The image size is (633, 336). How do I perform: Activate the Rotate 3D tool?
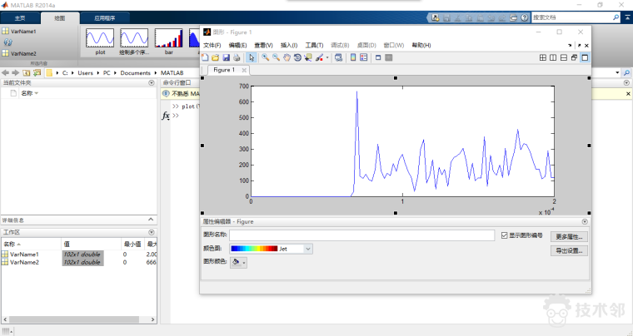coord(297,57)
